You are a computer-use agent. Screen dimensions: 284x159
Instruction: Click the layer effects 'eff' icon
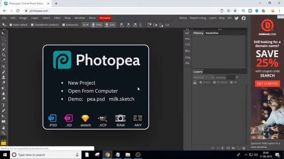(218, 148)
